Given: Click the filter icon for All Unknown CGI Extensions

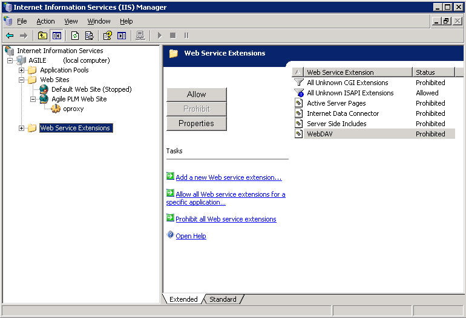Looking at the screenshot, I should tap(299, 83).
